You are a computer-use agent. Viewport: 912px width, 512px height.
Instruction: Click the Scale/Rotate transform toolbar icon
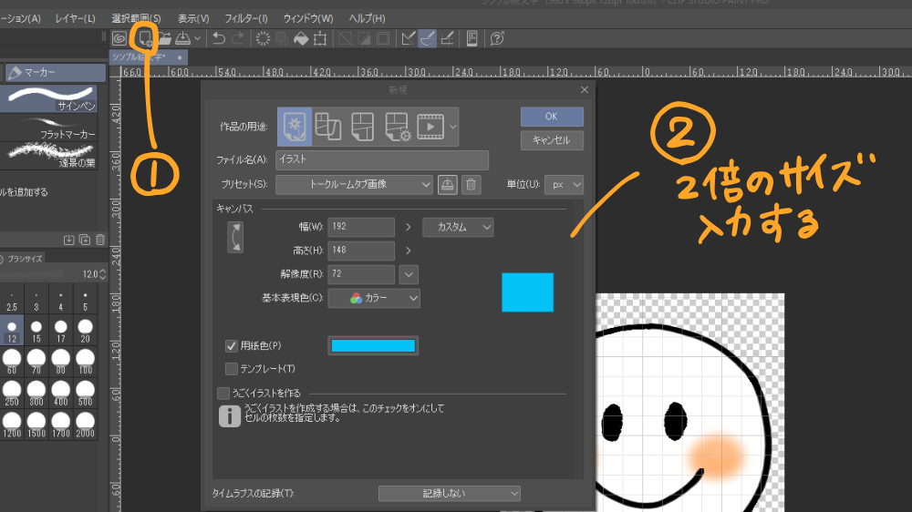click(320, 38)
